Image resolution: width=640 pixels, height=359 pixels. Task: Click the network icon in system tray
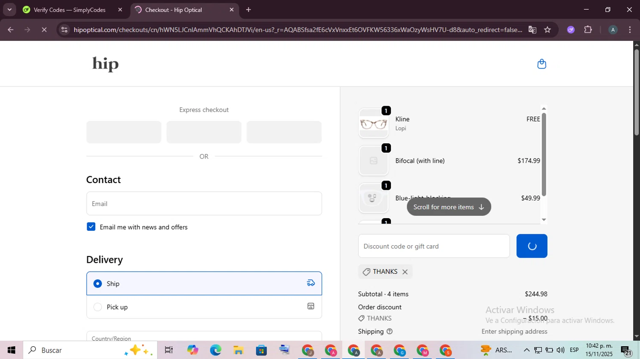click(x=538, y=350)
